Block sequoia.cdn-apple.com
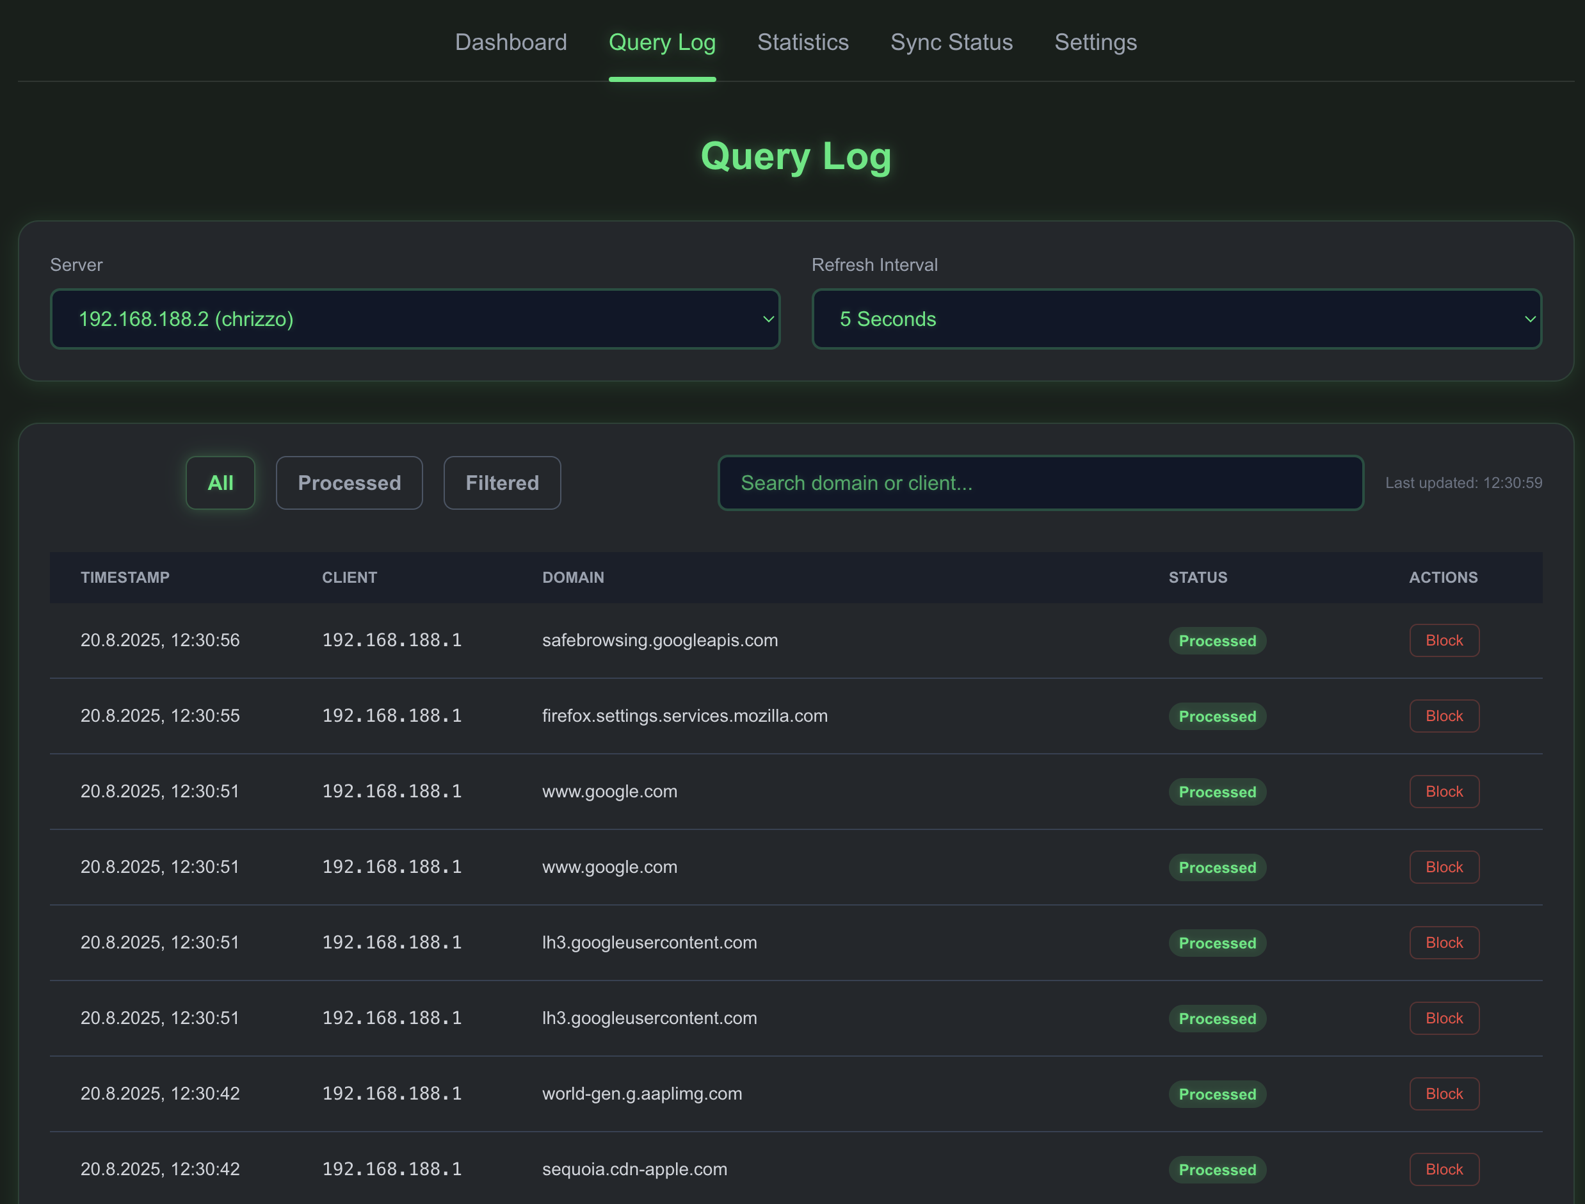 1444,1169
